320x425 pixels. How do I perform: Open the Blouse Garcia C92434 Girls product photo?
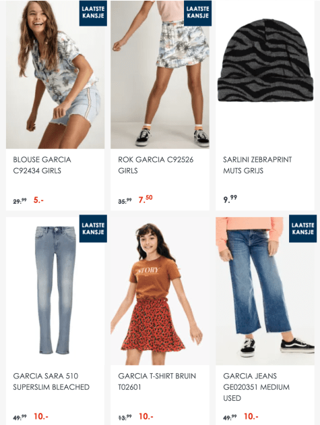55,74
